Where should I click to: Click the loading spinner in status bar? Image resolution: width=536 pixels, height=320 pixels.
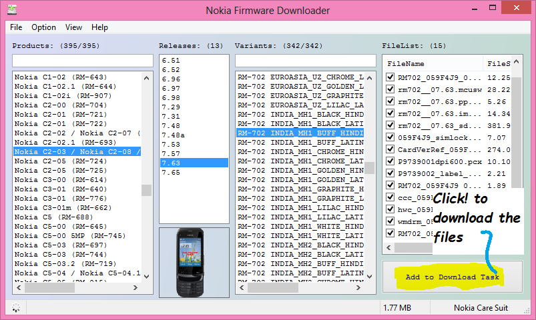coord(16,307)
